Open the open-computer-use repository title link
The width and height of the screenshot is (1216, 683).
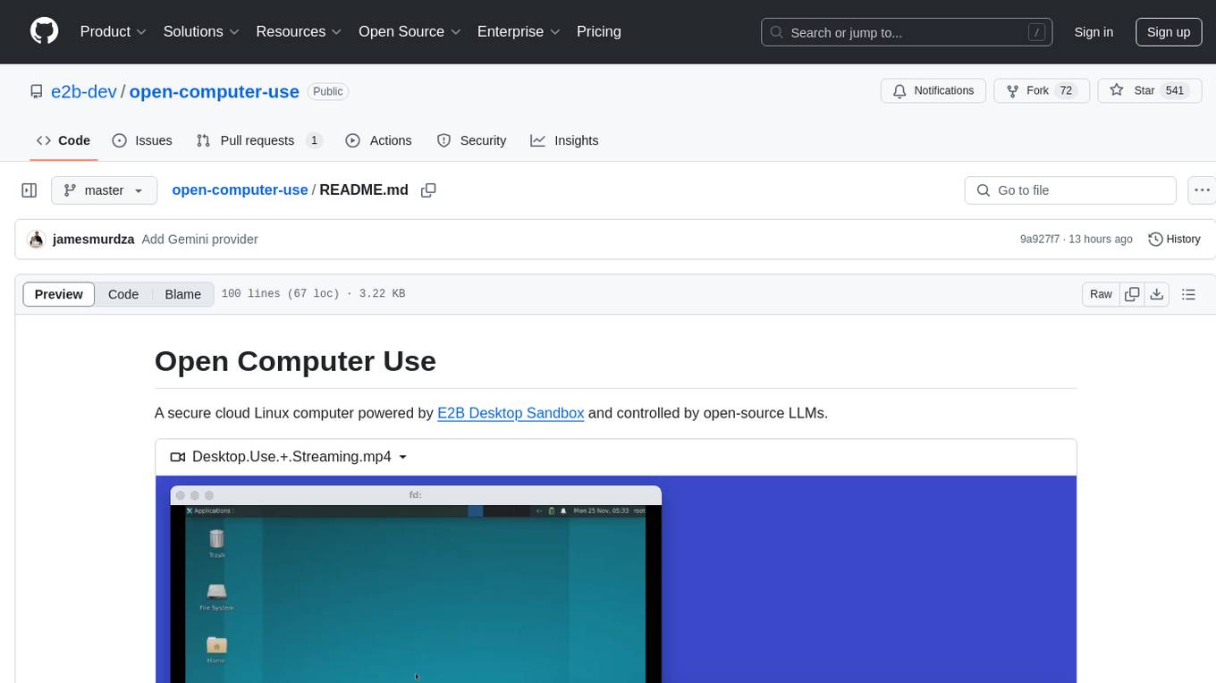[214, 91]
